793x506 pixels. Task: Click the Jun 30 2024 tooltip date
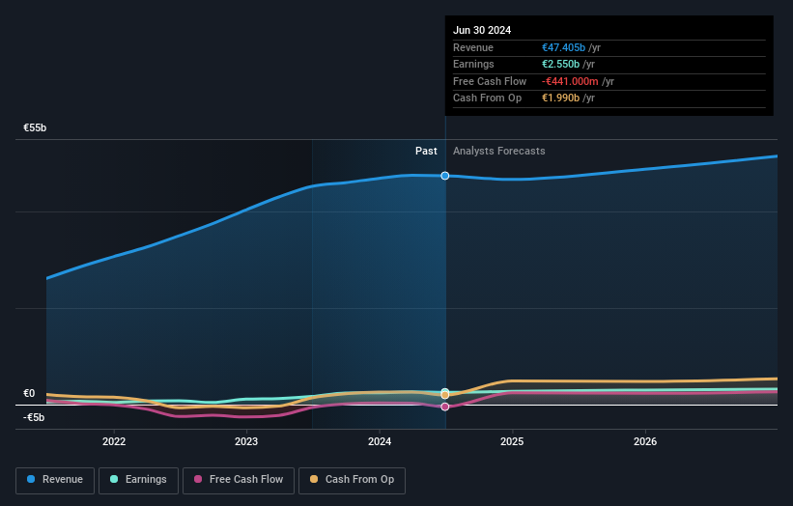click(x=482, y=30)
